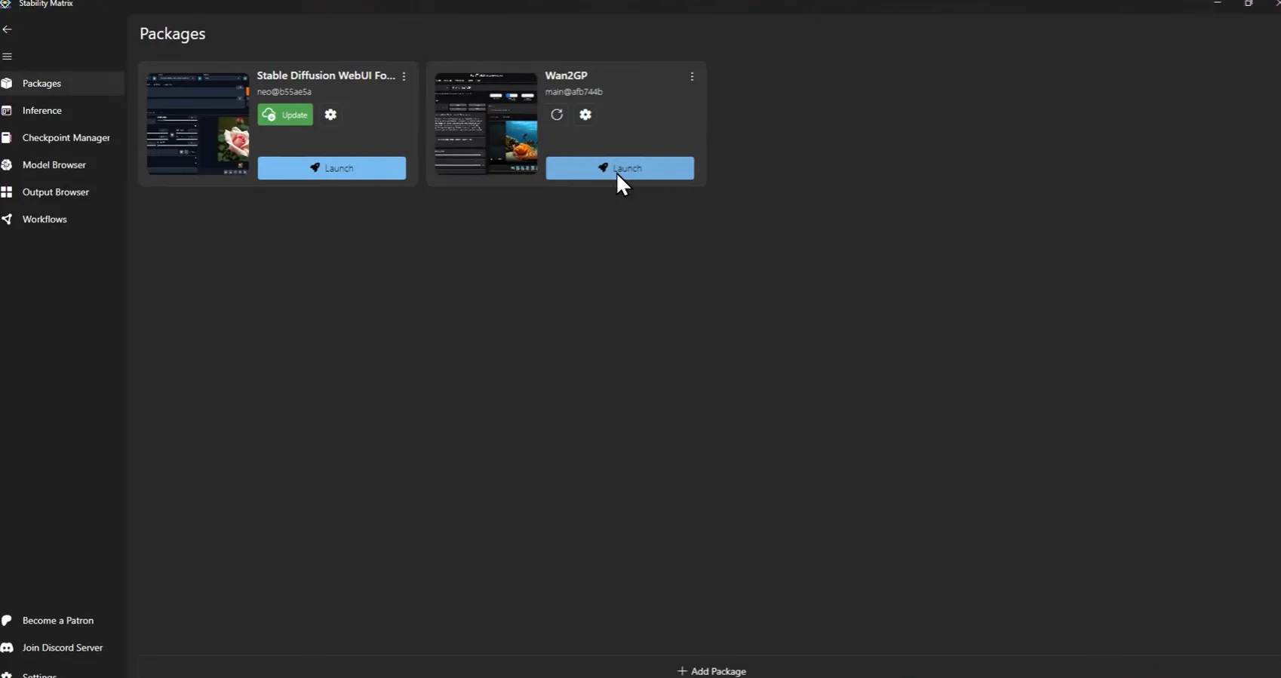The image size is (1281, 678).
Task: Click the Output Browser grid icon
Action: pyautogui.click(x=7, y=192)
